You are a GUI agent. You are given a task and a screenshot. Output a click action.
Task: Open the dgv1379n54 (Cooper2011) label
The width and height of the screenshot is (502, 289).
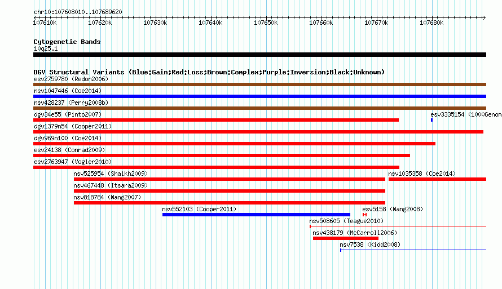click(73, 126)
